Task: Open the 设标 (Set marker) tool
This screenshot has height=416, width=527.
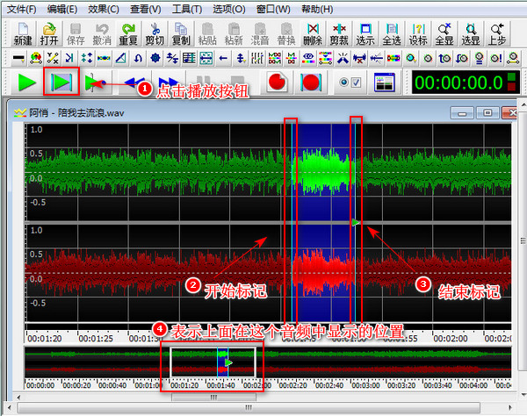Action: point(418,33)
